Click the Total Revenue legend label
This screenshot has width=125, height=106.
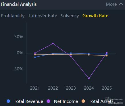(28, 101)
